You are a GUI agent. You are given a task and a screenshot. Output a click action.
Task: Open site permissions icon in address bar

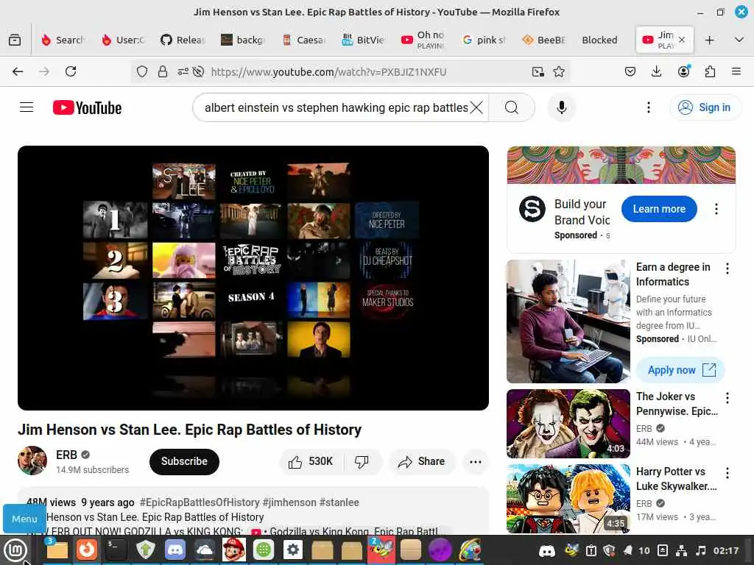click(x=183, y=71)
